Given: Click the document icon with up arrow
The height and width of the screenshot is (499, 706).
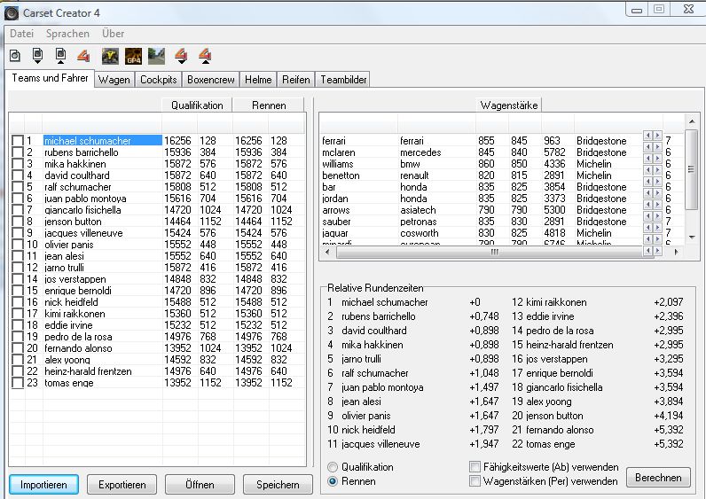Looking at the screenshot, I should click(x=60, y=57).
